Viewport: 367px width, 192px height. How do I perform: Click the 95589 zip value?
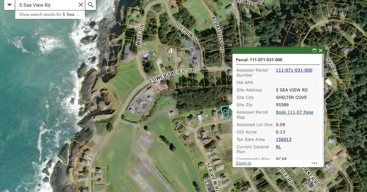282,105
